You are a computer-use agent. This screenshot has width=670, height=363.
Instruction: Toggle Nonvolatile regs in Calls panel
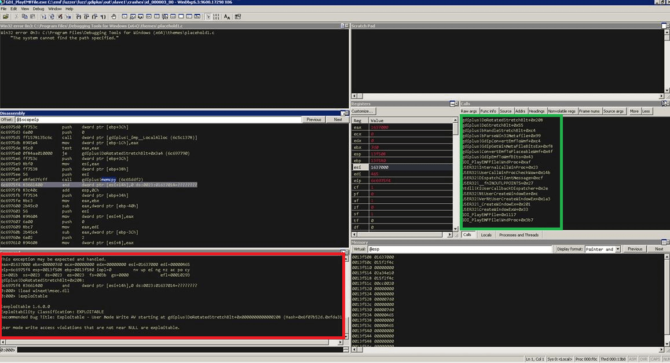[562, 111]
